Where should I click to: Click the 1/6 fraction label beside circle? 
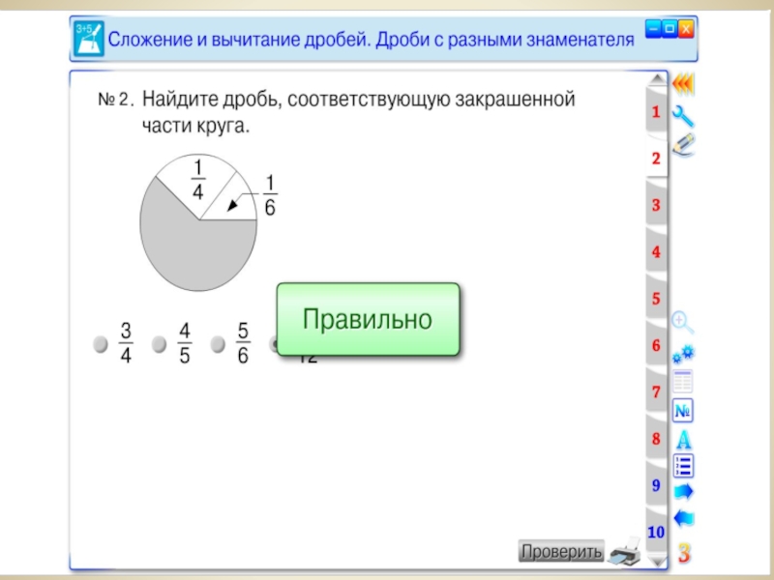tap(270, 195)
